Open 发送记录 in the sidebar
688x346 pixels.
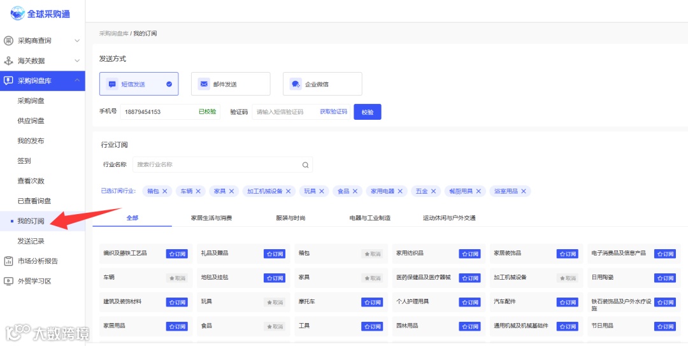(31, 241)
